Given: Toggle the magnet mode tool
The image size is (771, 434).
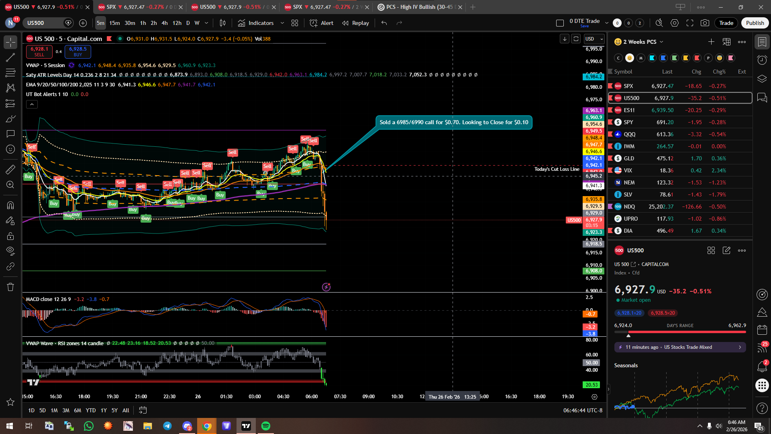Looking at the screenshot, I should tap(10, 205).
